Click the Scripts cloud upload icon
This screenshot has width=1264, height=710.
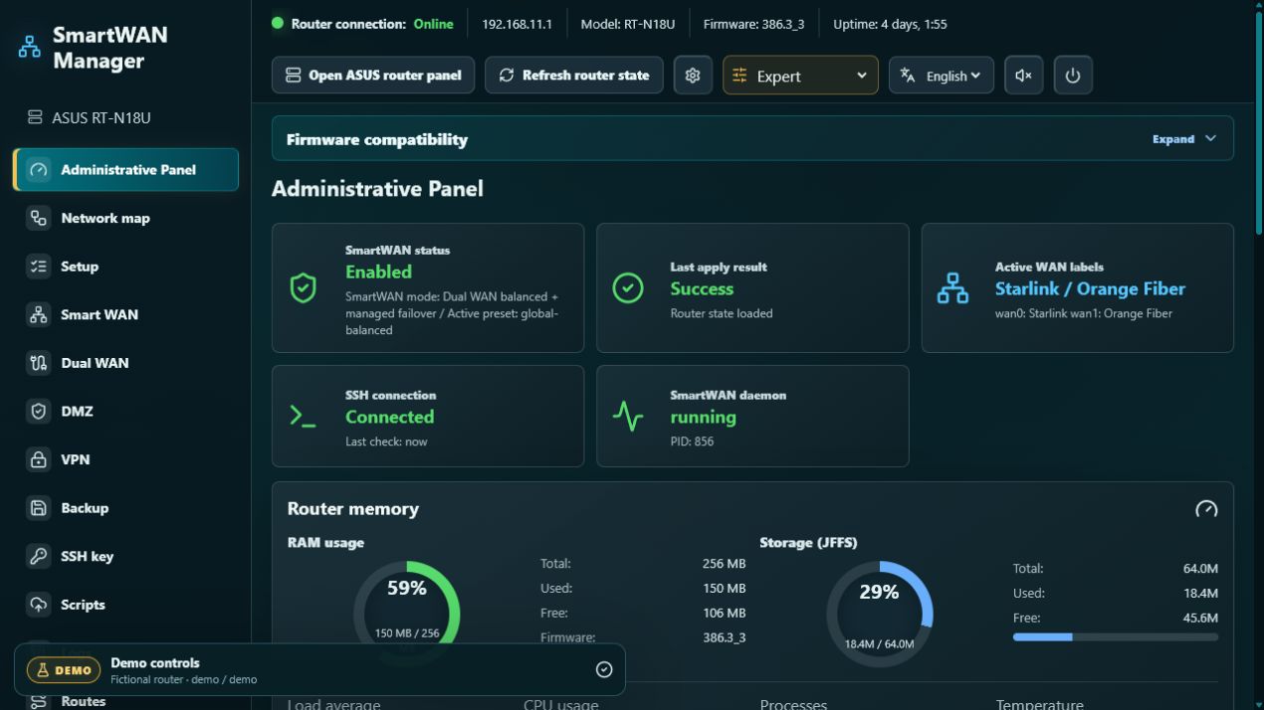tap(38, 605)
